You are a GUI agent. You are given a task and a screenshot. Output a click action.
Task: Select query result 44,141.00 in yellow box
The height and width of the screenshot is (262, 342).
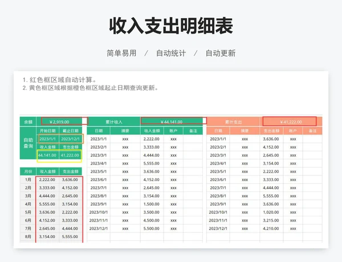(47, 155)
